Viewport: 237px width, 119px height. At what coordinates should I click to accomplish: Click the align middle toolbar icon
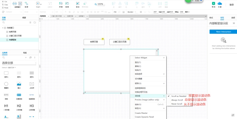(x=143, y=4)
